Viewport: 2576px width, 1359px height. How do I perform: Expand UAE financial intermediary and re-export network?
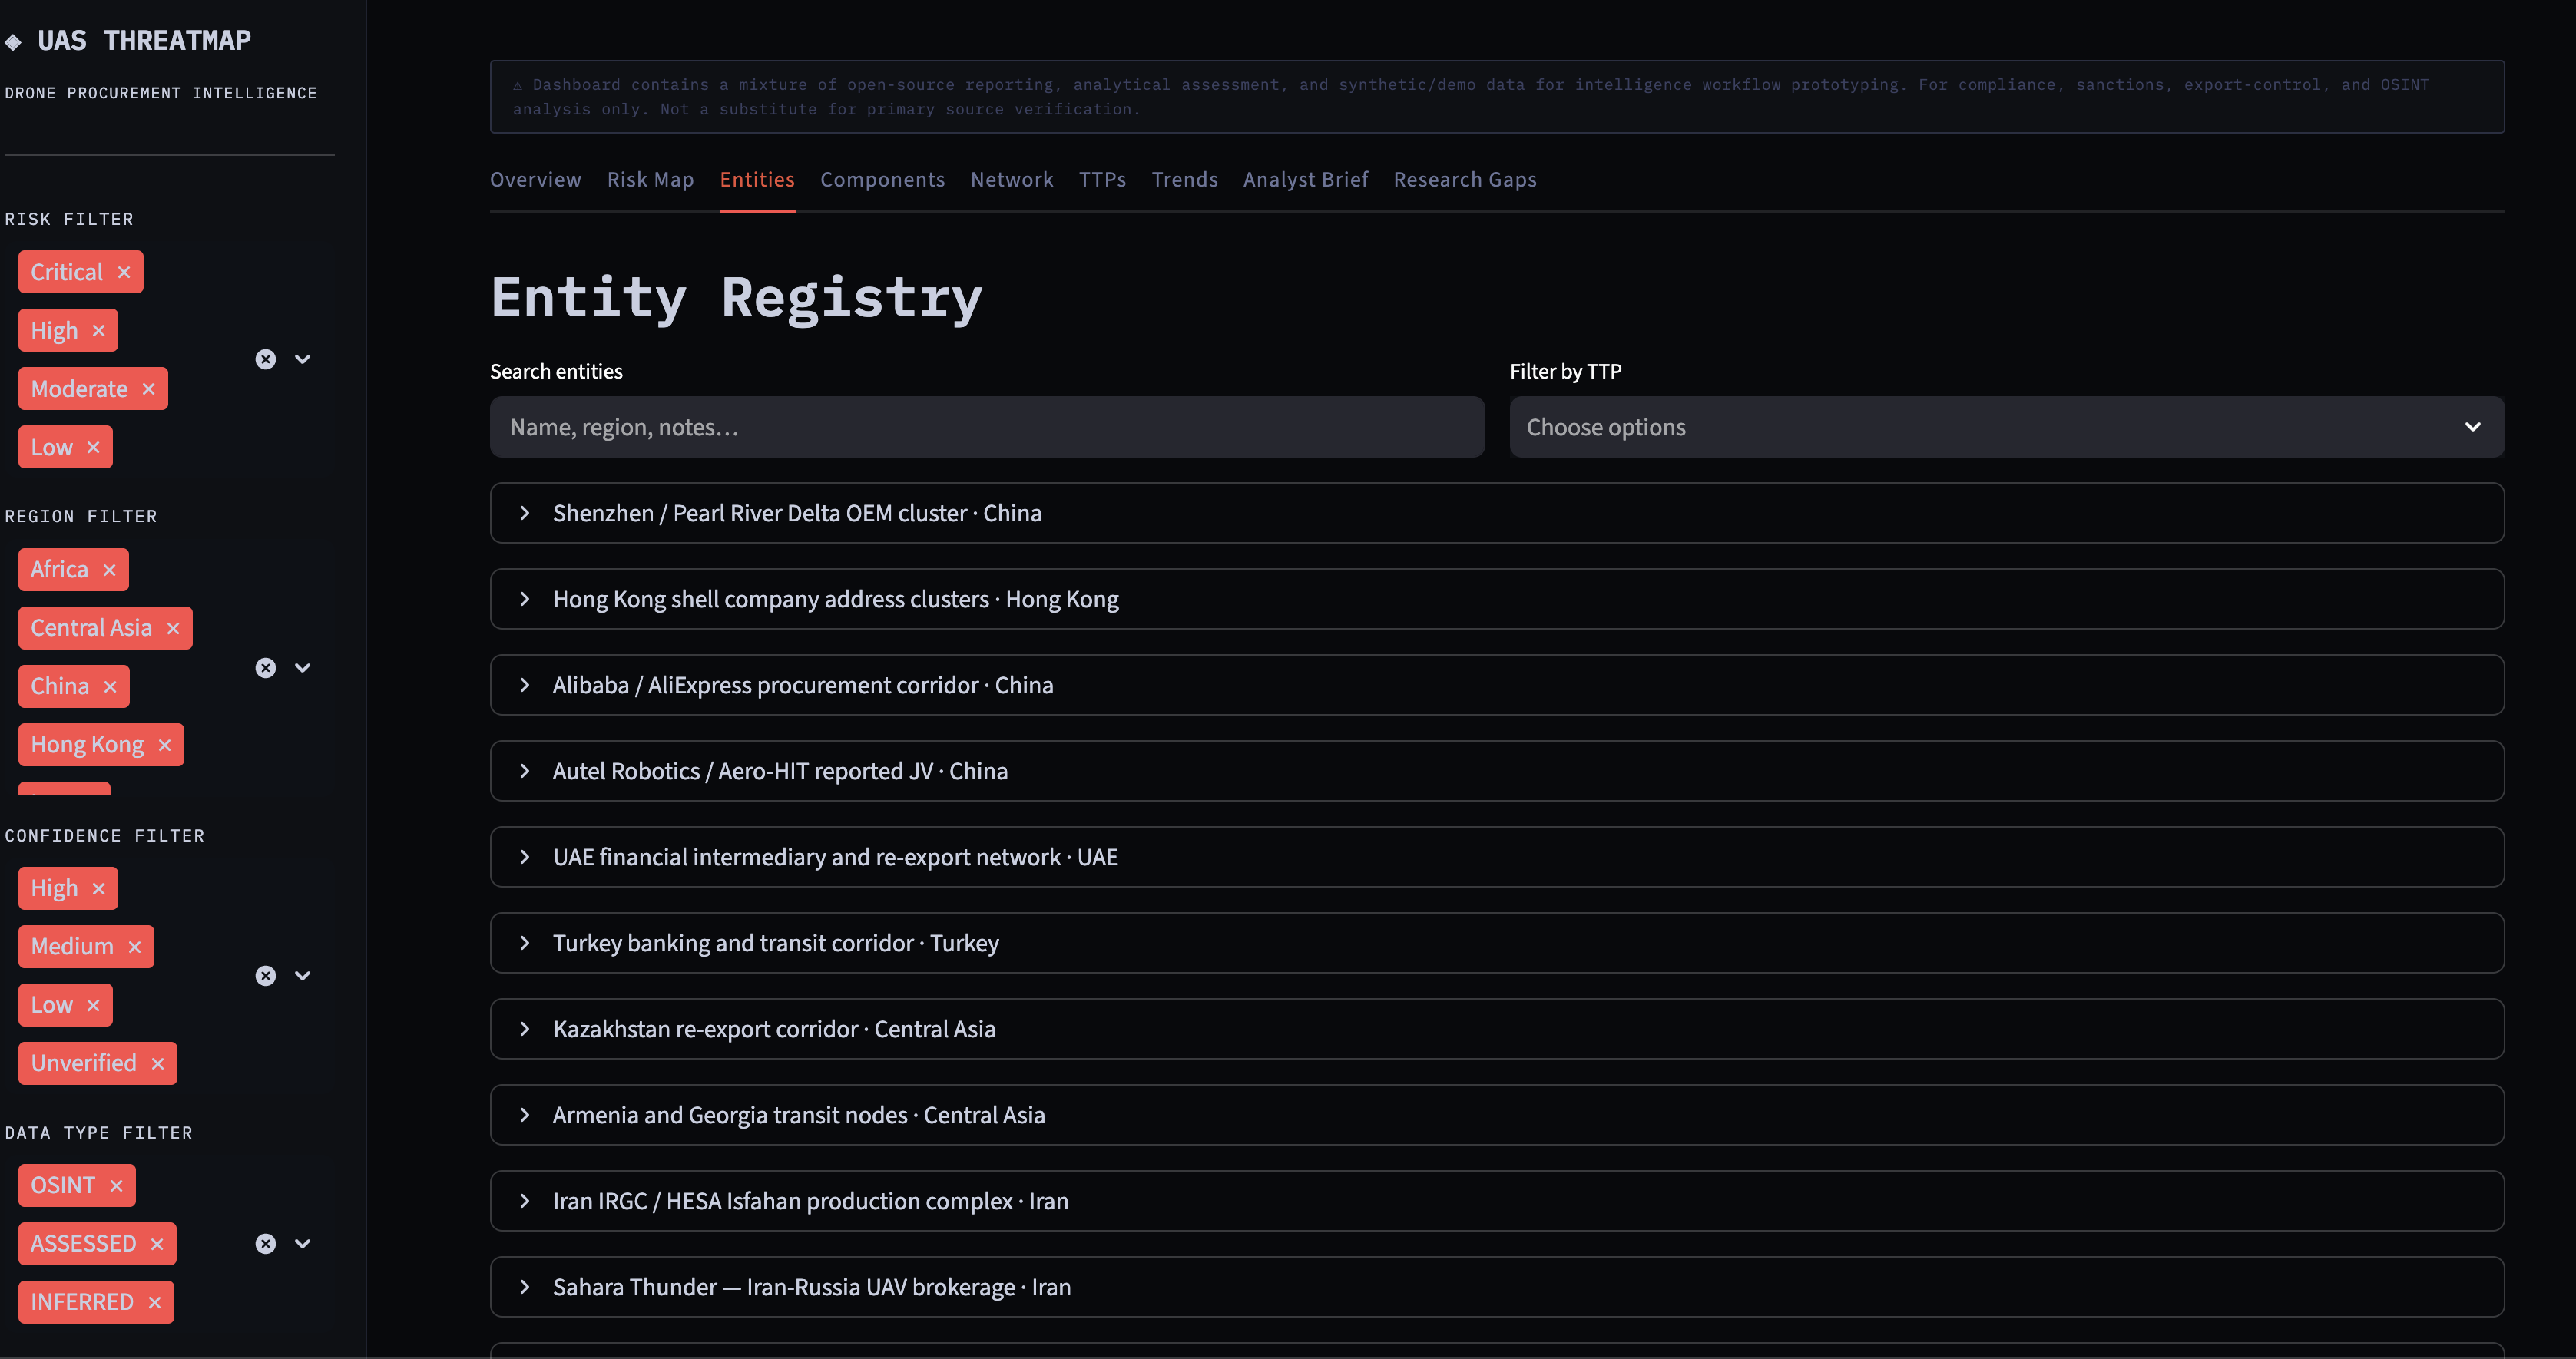tap(1497, 857)
